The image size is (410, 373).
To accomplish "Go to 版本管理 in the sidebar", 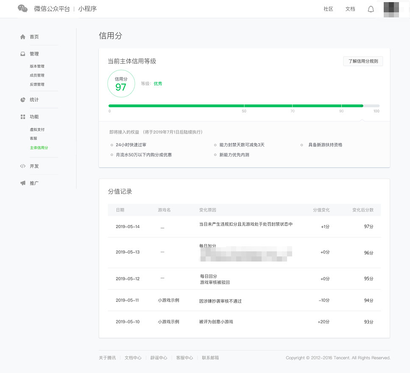I will (37, 66).
